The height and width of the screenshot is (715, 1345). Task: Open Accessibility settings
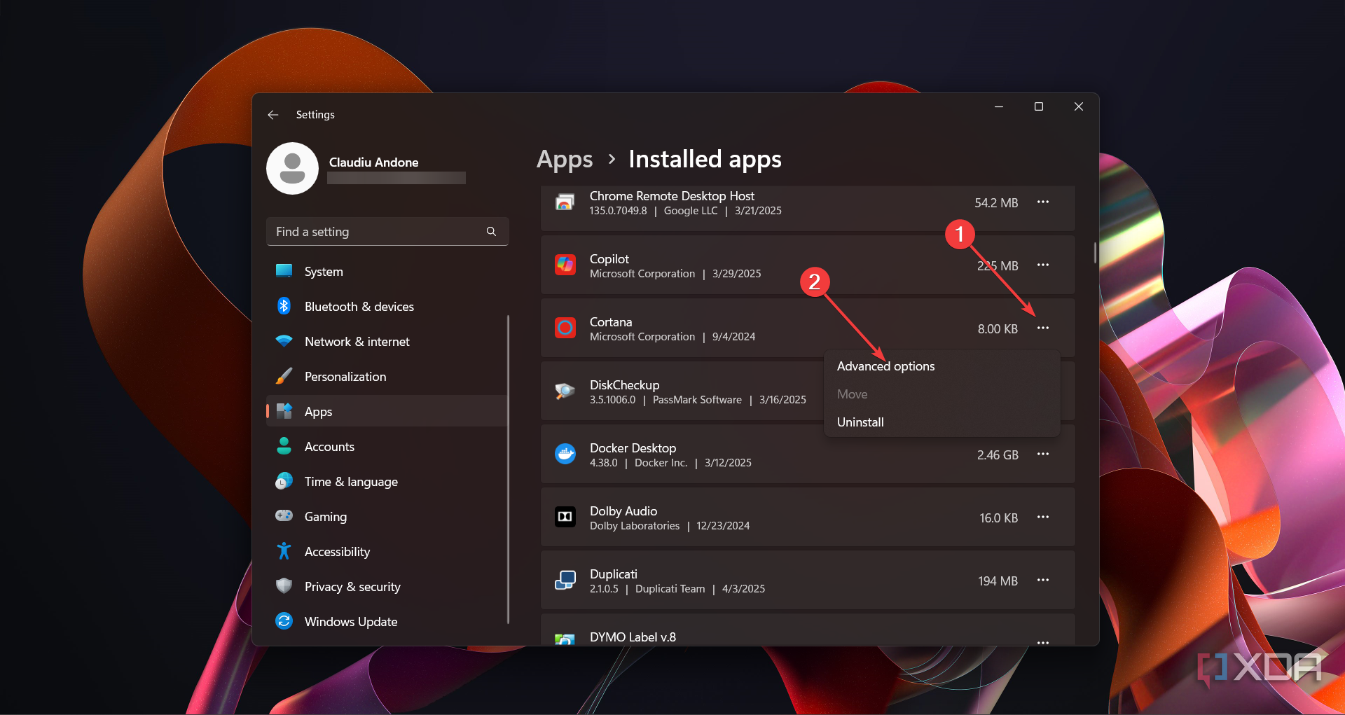[387, 552]
